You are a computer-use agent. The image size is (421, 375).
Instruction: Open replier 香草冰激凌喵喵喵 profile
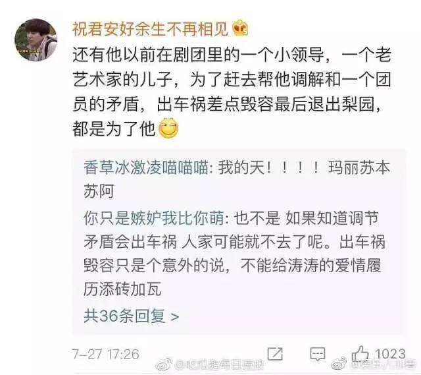point(146,168)
